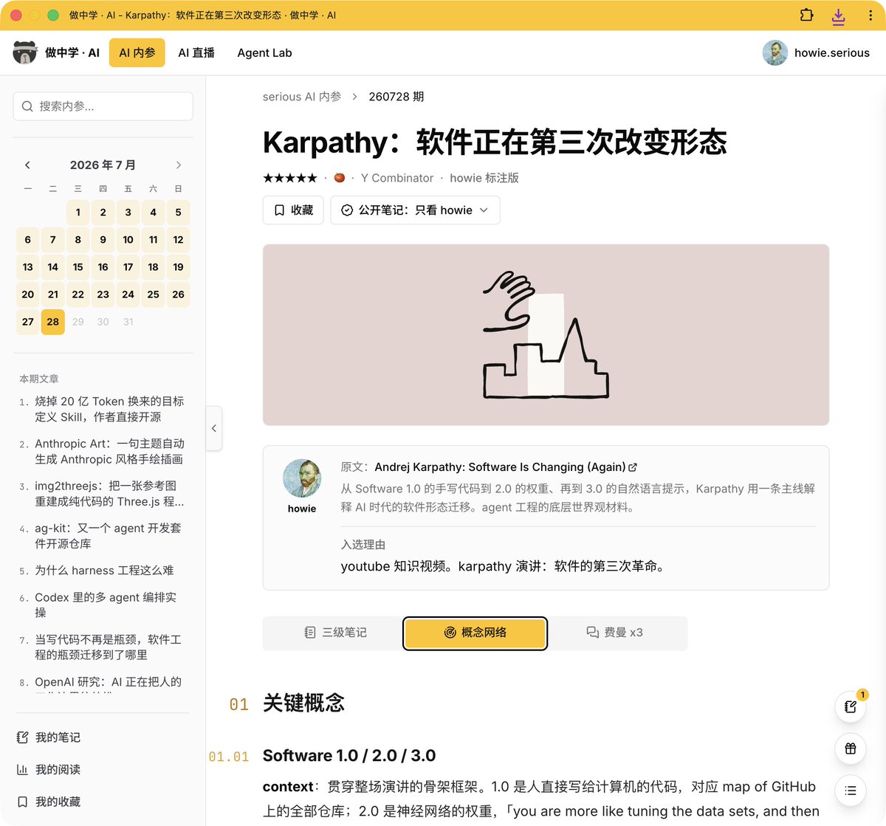Open article OpenAI 研究: AI 正在把人的
886x826 pixels.
coord(108,682)
